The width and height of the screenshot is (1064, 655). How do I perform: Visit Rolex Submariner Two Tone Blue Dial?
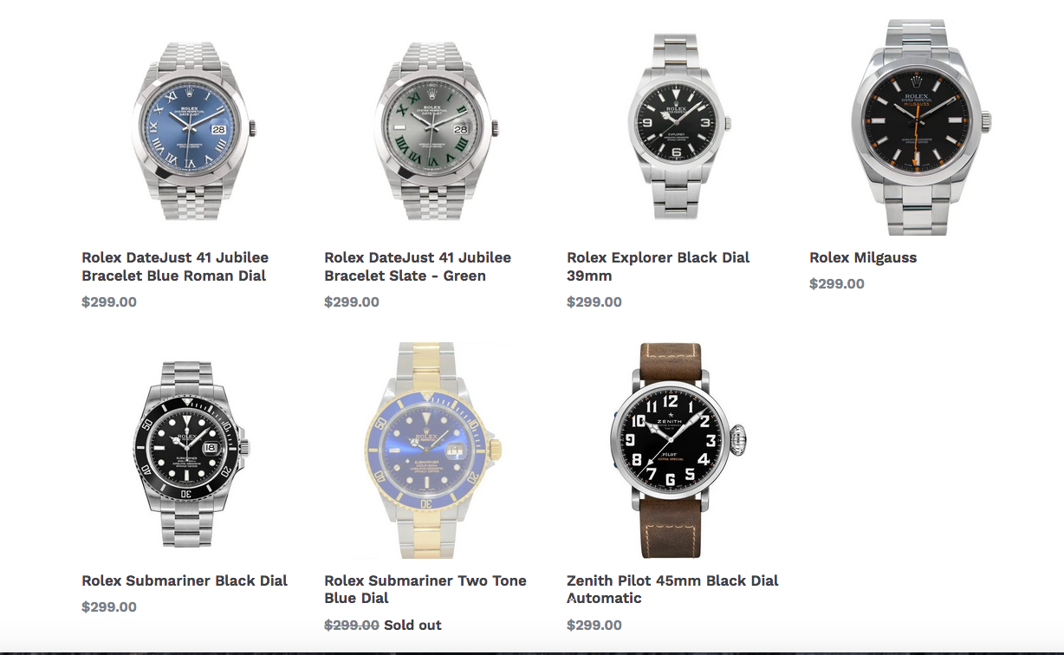coord(425,589)
